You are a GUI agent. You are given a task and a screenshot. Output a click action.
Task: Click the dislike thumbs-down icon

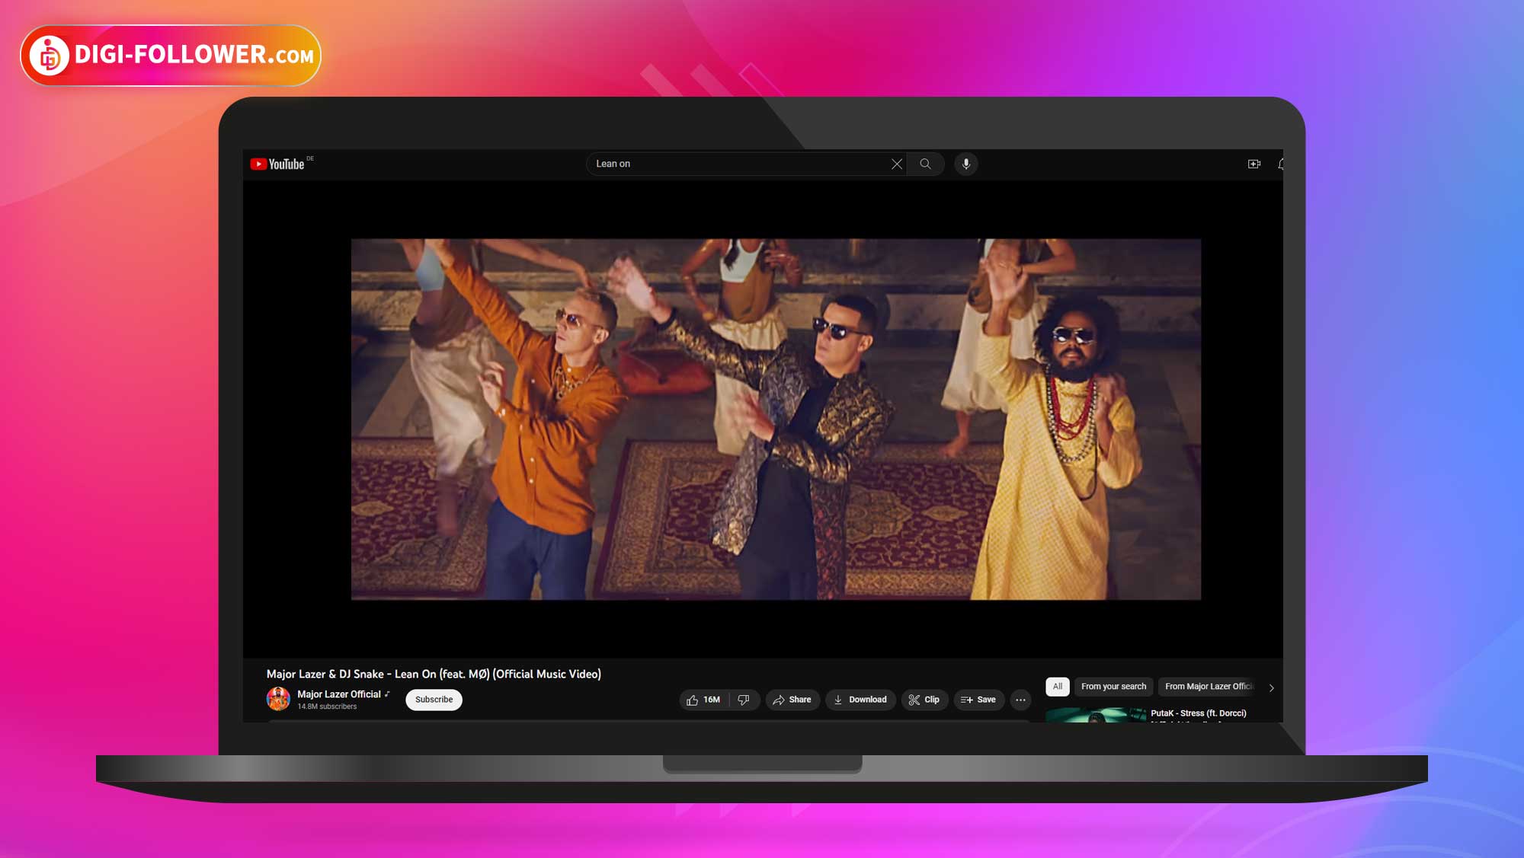coord(744,699)
